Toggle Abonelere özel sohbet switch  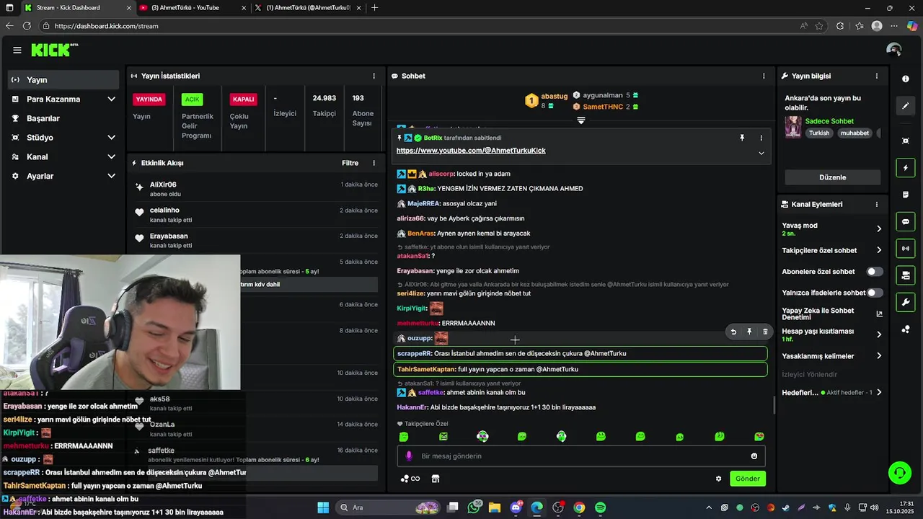(875, 272)
